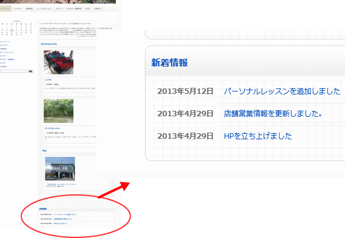Click the first small news link inside red circle
Image resolution: width=345 pixels, height=238 pixels.
coord(65,214)
